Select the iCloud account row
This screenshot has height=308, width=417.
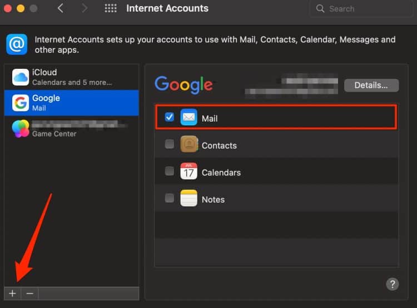[x=72, y=77]
